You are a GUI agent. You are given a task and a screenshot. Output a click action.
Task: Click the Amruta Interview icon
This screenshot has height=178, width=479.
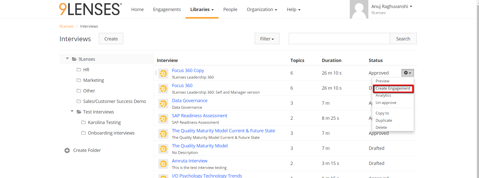pos(163,164)
